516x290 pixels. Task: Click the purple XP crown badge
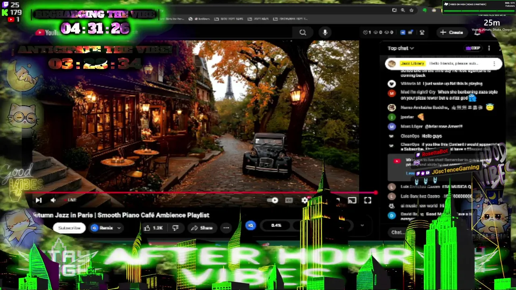[473, 48]
